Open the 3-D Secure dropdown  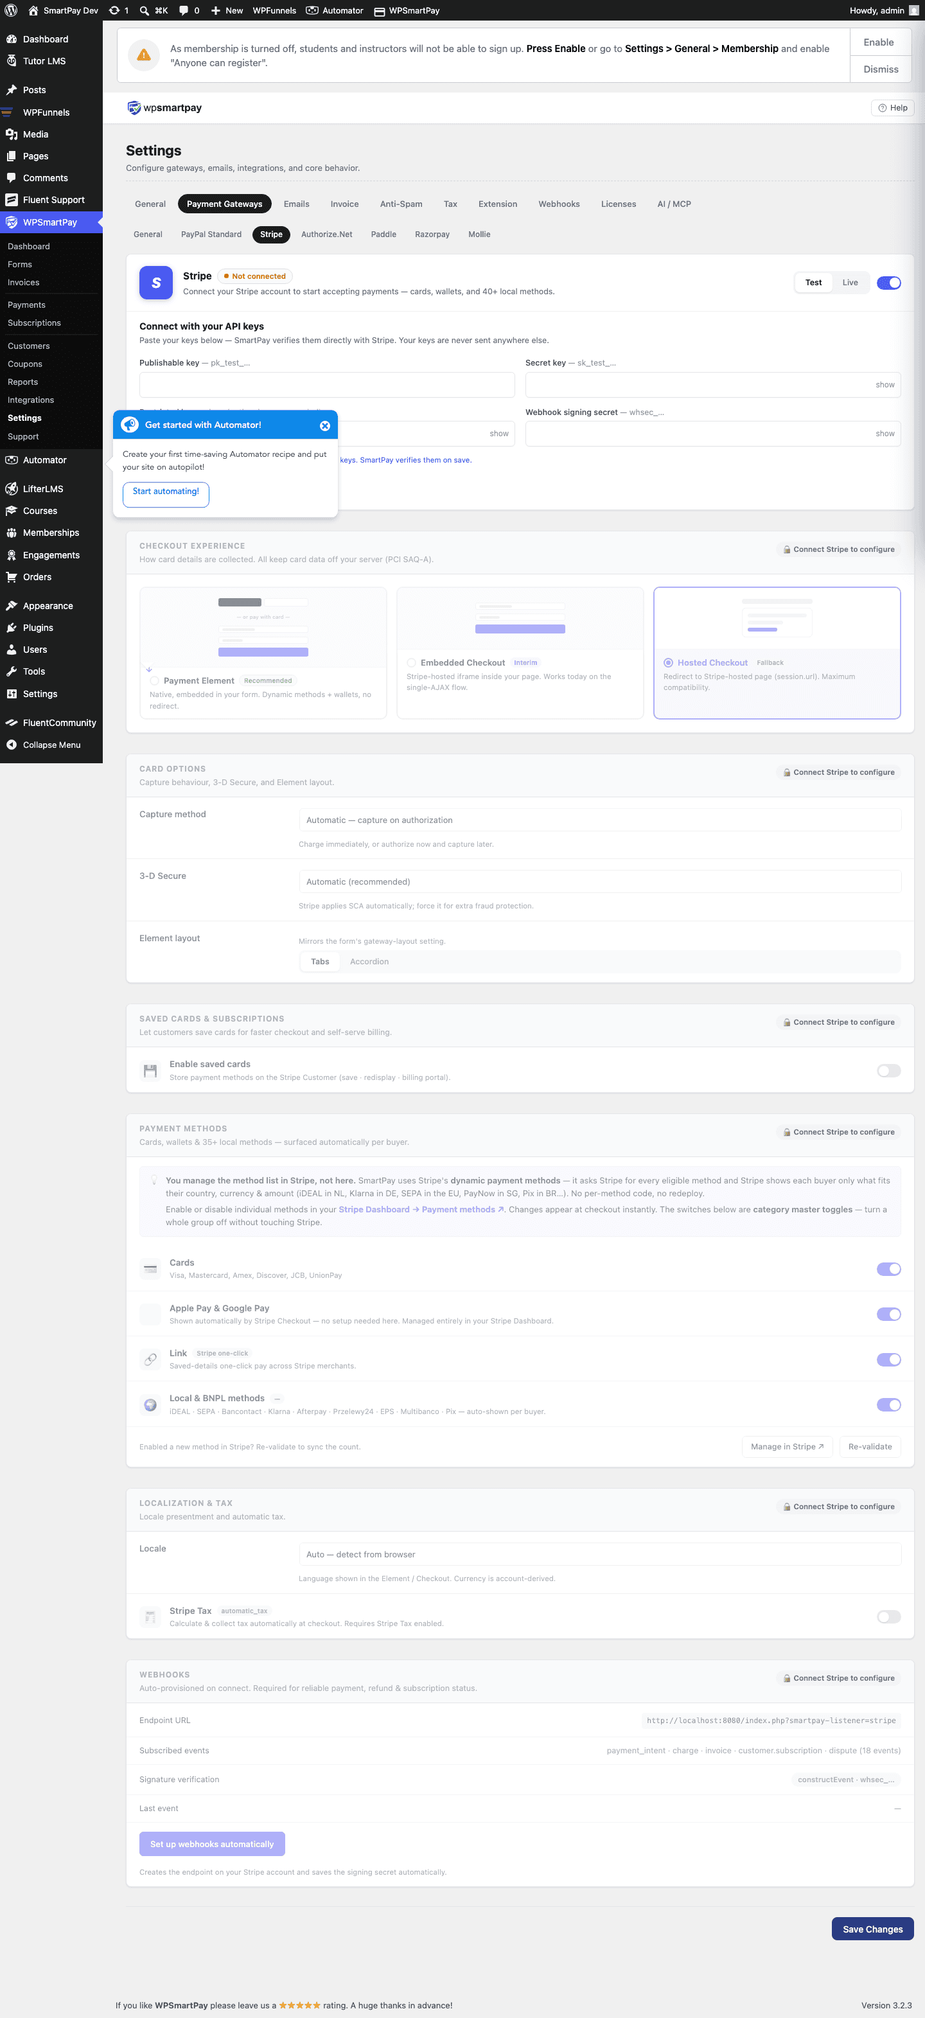(x=600, y=882)
